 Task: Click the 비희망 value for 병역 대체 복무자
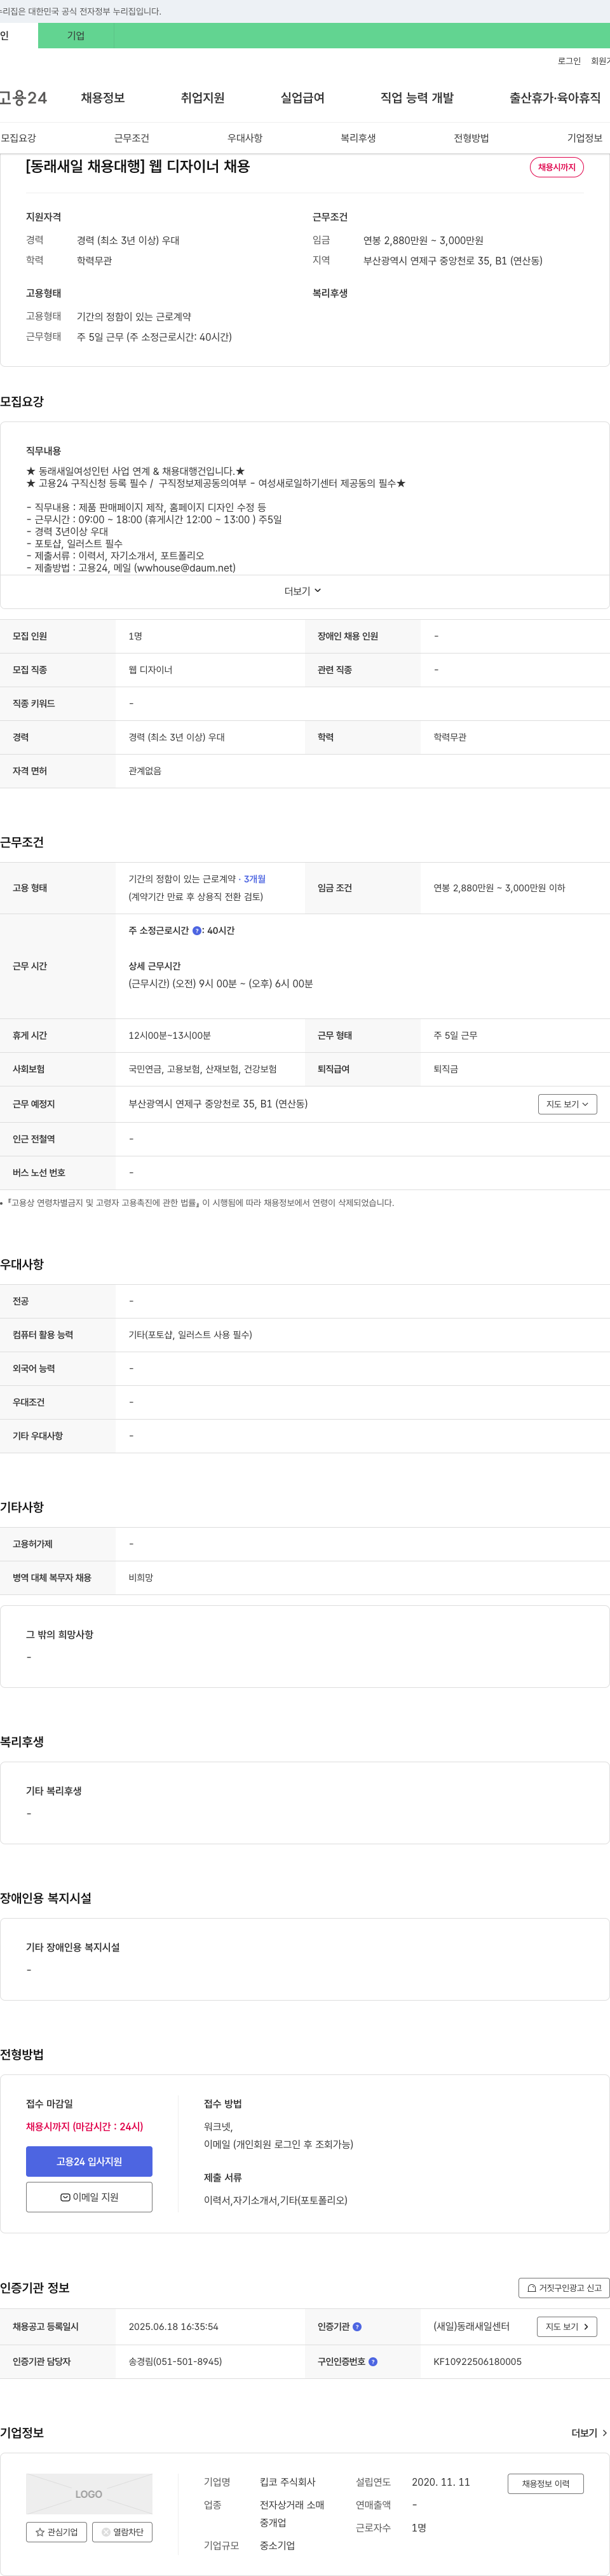tap(140, 1578)
